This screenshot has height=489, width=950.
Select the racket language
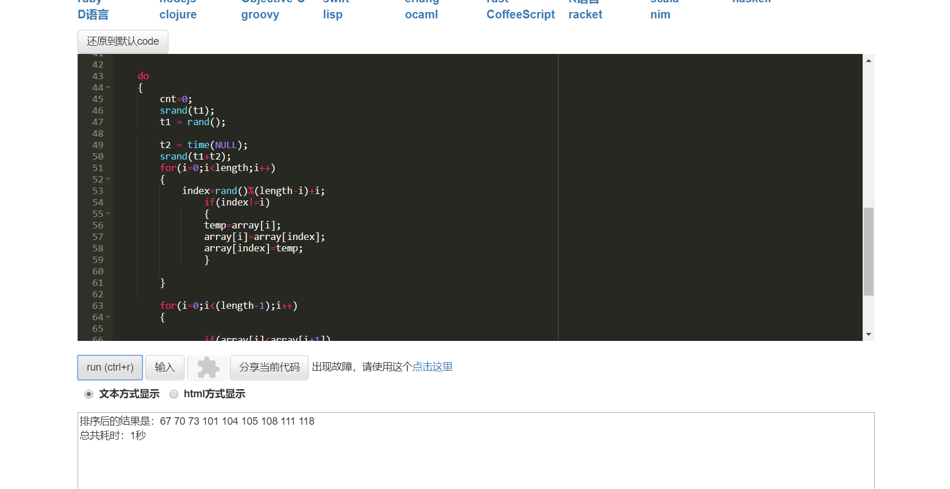[x=585, y=14]
